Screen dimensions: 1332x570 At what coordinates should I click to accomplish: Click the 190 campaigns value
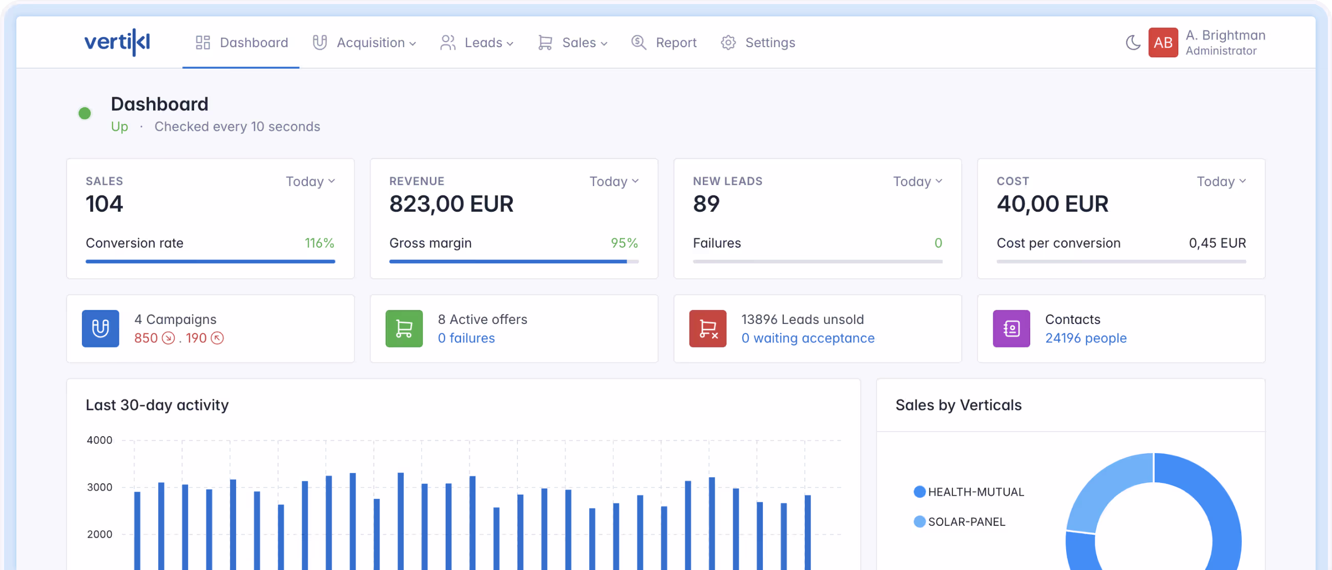point(197,338)
